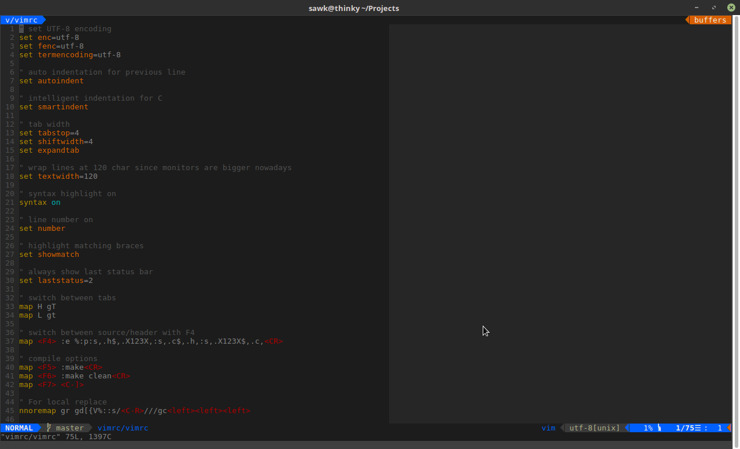Viewport: 740px width, 449px height.
Task: Click the 'tab width' comment
Action: pyautogui.click(x=45, y=124)
